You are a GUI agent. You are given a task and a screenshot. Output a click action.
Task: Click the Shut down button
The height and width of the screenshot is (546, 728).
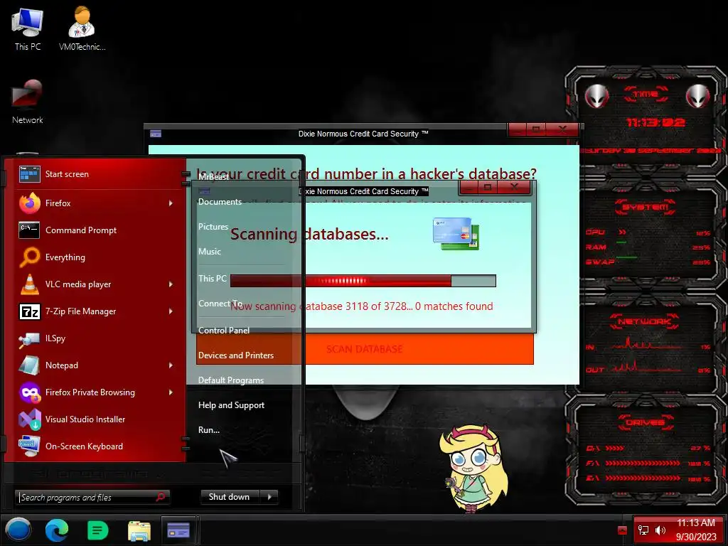pos(231,497)
